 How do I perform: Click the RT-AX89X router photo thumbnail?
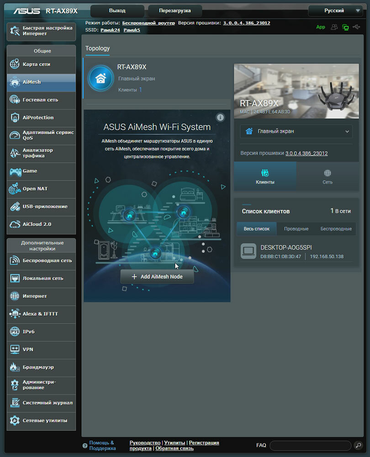296,91
